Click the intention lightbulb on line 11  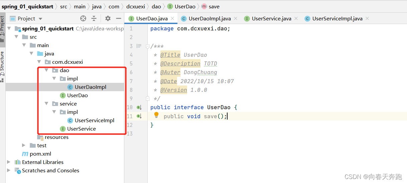(x=156, y=116)
